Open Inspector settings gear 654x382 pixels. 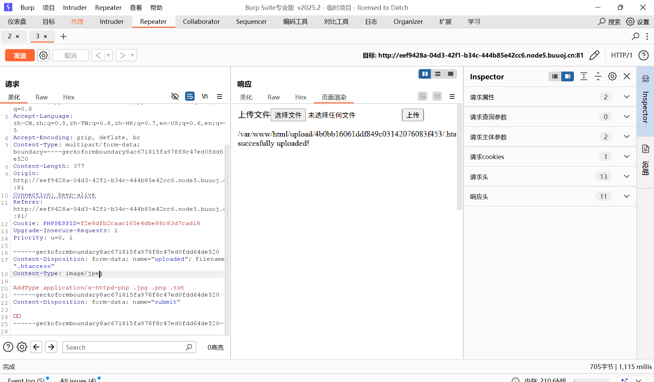(612, 76)
